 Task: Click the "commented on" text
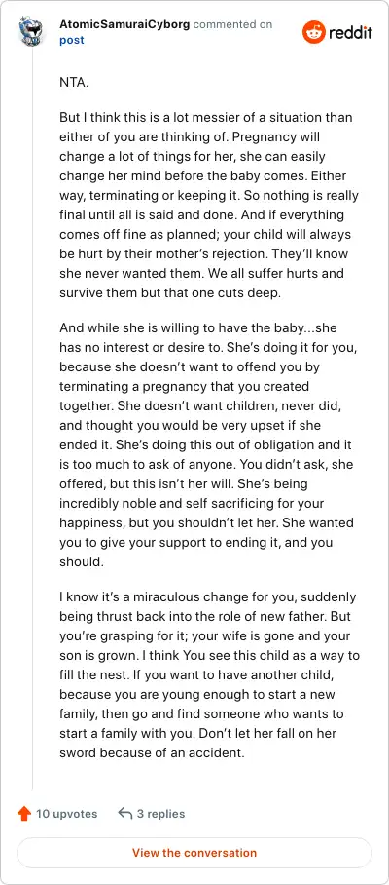(232, 24)
